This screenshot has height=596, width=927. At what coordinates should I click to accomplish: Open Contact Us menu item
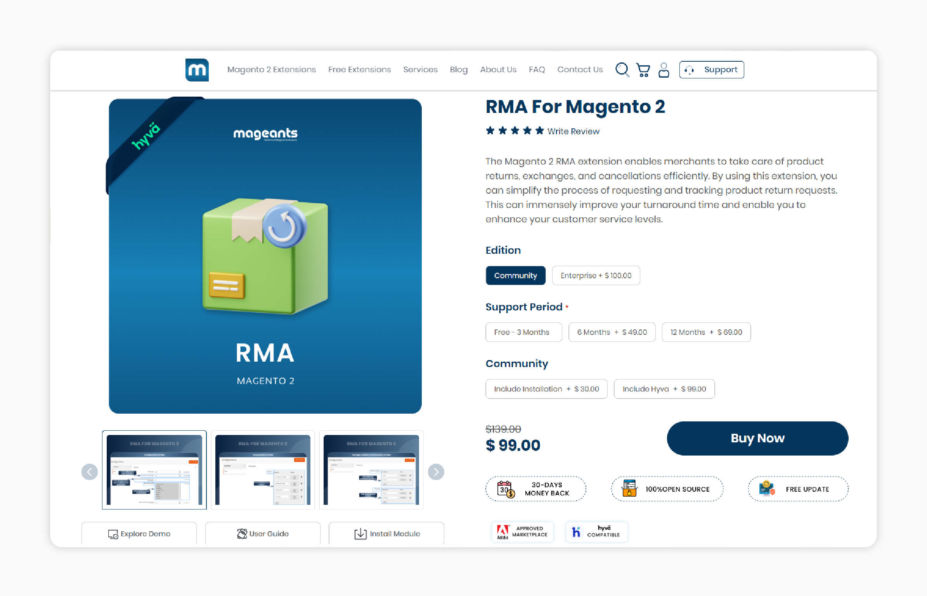tap(580, 69)
